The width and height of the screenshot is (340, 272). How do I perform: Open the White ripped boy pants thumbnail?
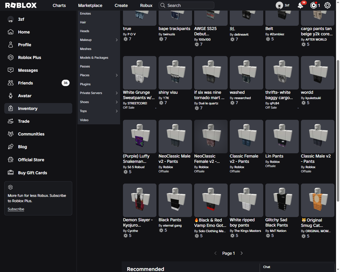(x=246, y=200)
